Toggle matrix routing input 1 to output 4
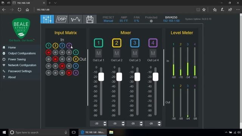Screen dimensions: 242x136 (48, 73)
